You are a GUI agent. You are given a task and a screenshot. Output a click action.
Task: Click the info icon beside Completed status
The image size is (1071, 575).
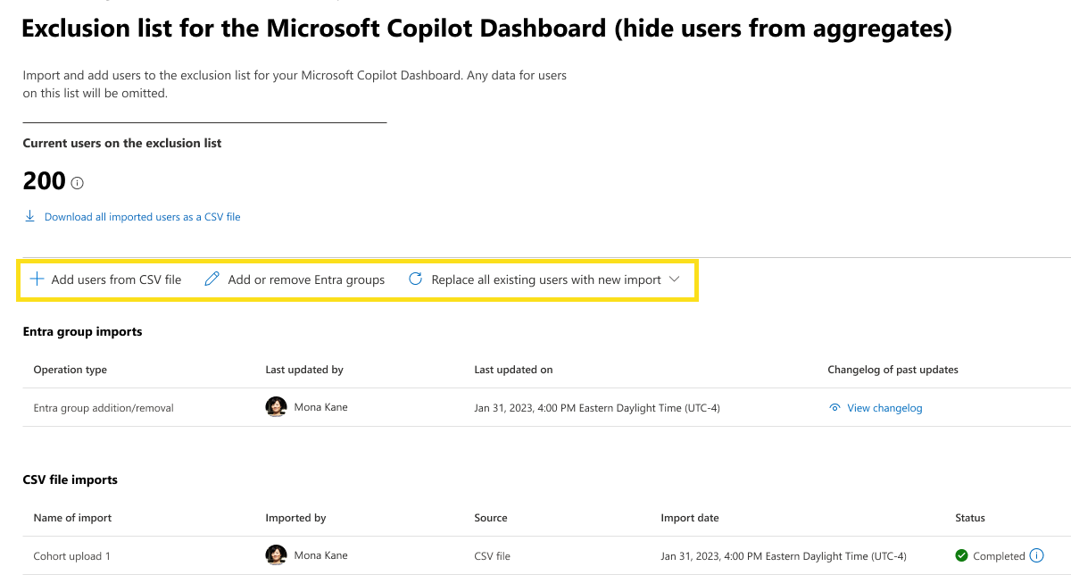(1036, 555)
